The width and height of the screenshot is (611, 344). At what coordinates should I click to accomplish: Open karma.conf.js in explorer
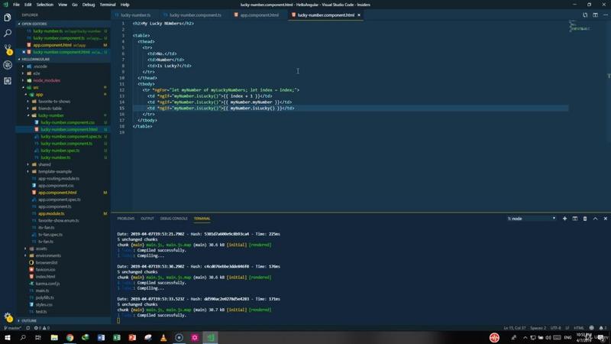49,284
